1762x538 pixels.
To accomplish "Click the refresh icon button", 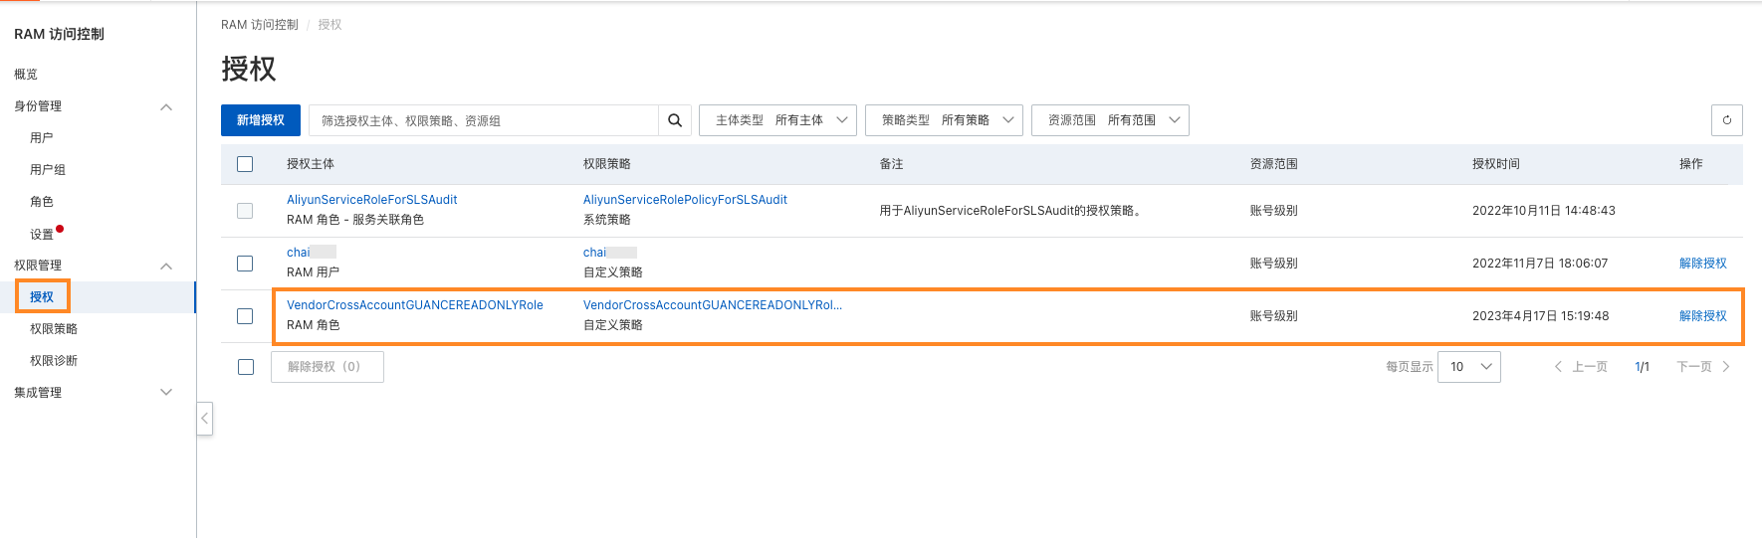I will coord(1726,120).
